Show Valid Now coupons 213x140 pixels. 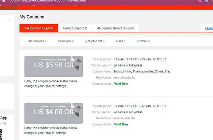coord(66,41)
